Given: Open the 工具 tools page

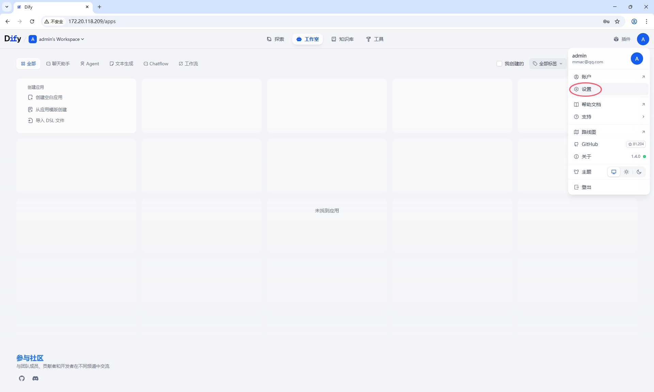Looking at the screenshot, I should point(375,39).
